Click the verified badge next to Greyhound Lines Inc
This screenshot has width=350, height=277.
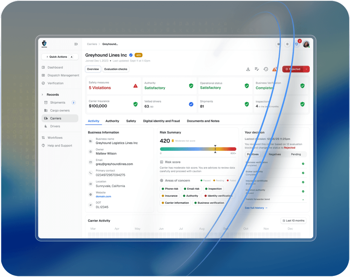pos(131,55)
